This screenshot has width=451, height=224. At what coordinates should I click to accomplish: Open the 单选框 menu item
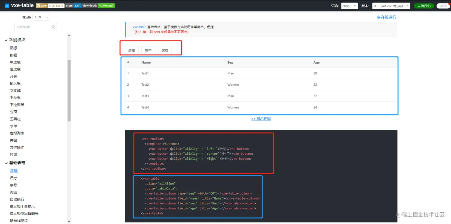[15, 62]
